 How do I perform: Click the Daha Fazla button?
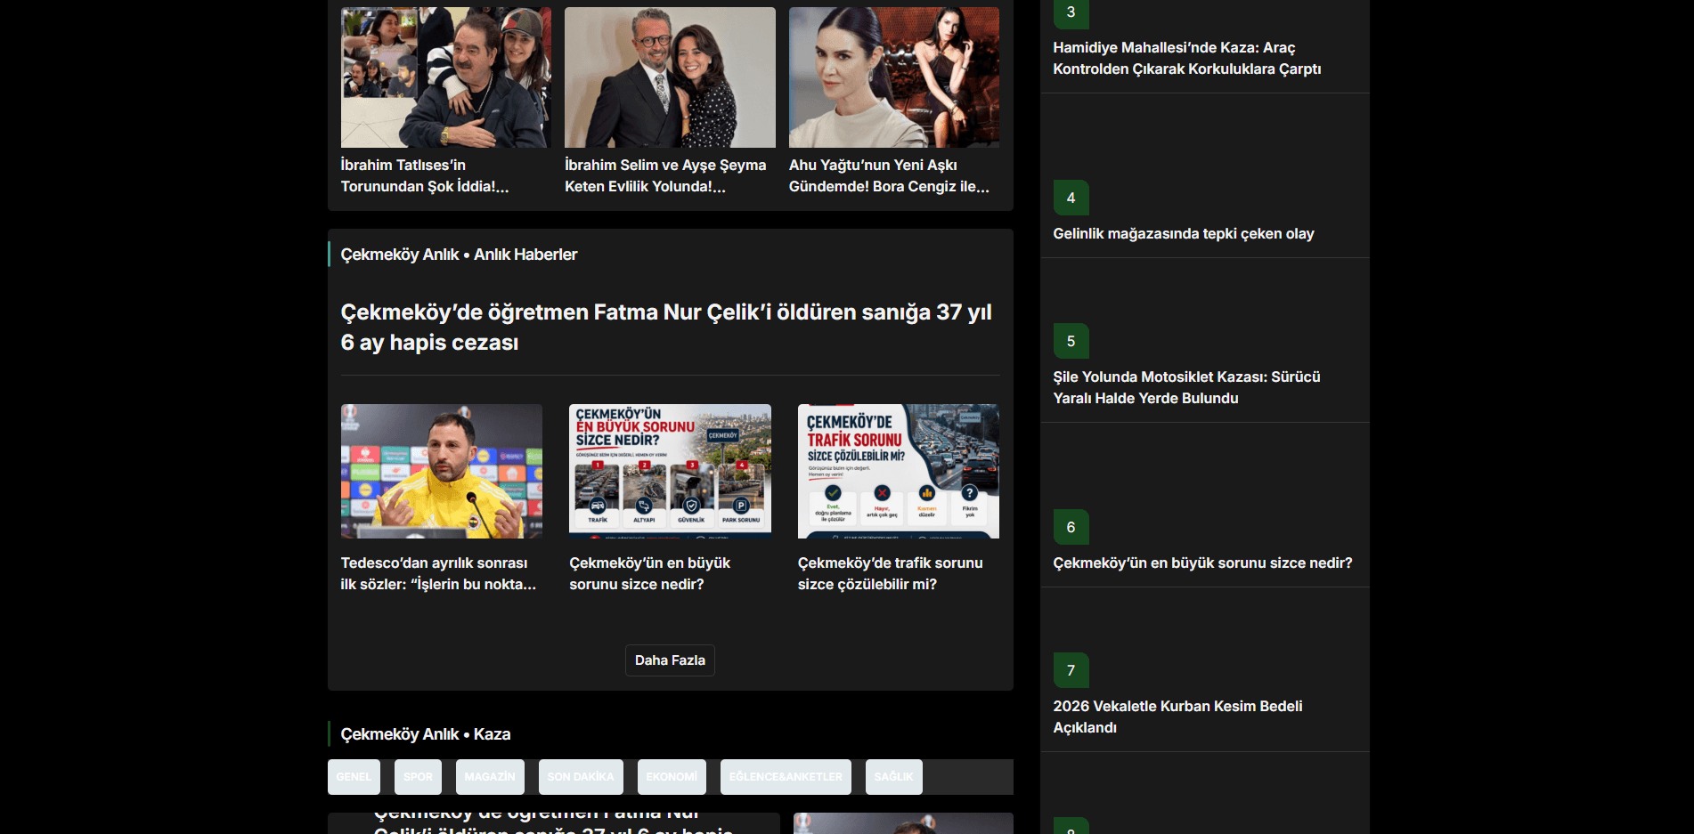point(670,660)
